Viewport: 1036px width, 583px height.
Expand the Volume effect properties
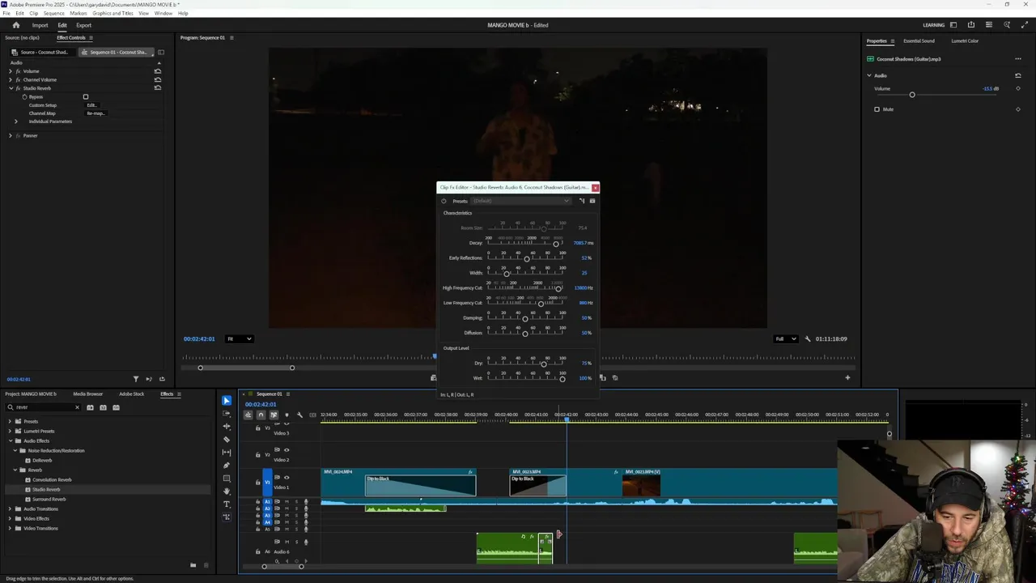click(11, 71)
